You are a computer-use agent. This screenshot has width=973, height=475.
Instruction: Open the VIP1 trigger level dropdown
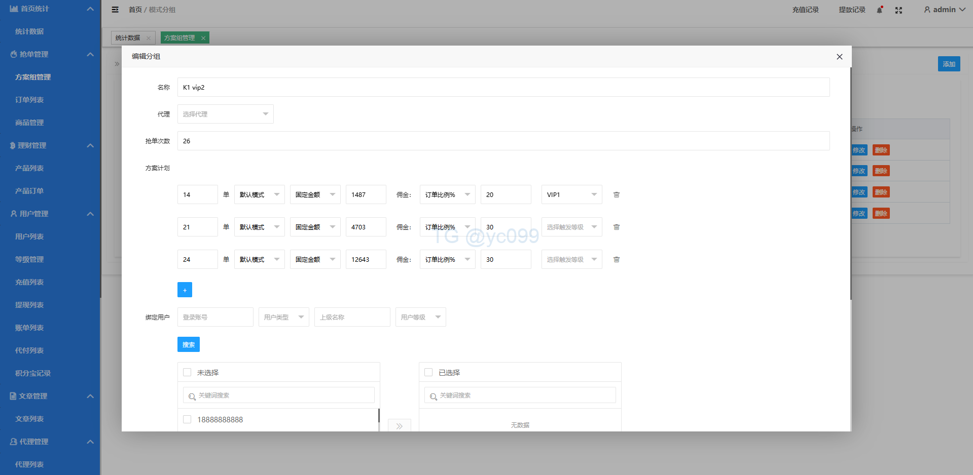click(571, 194)
